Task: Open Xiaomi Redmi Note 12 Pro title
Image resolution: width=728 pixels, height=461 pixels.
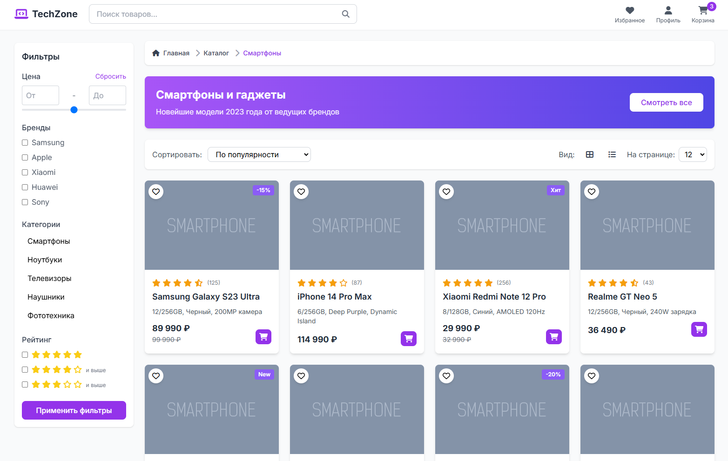Action: tap(494, 297)
